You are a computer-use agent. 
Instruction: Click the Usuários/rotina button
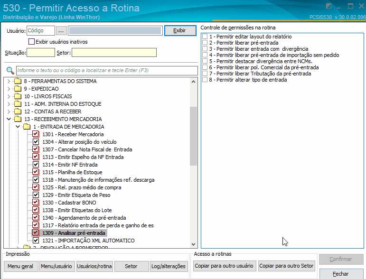pos(94,266)
